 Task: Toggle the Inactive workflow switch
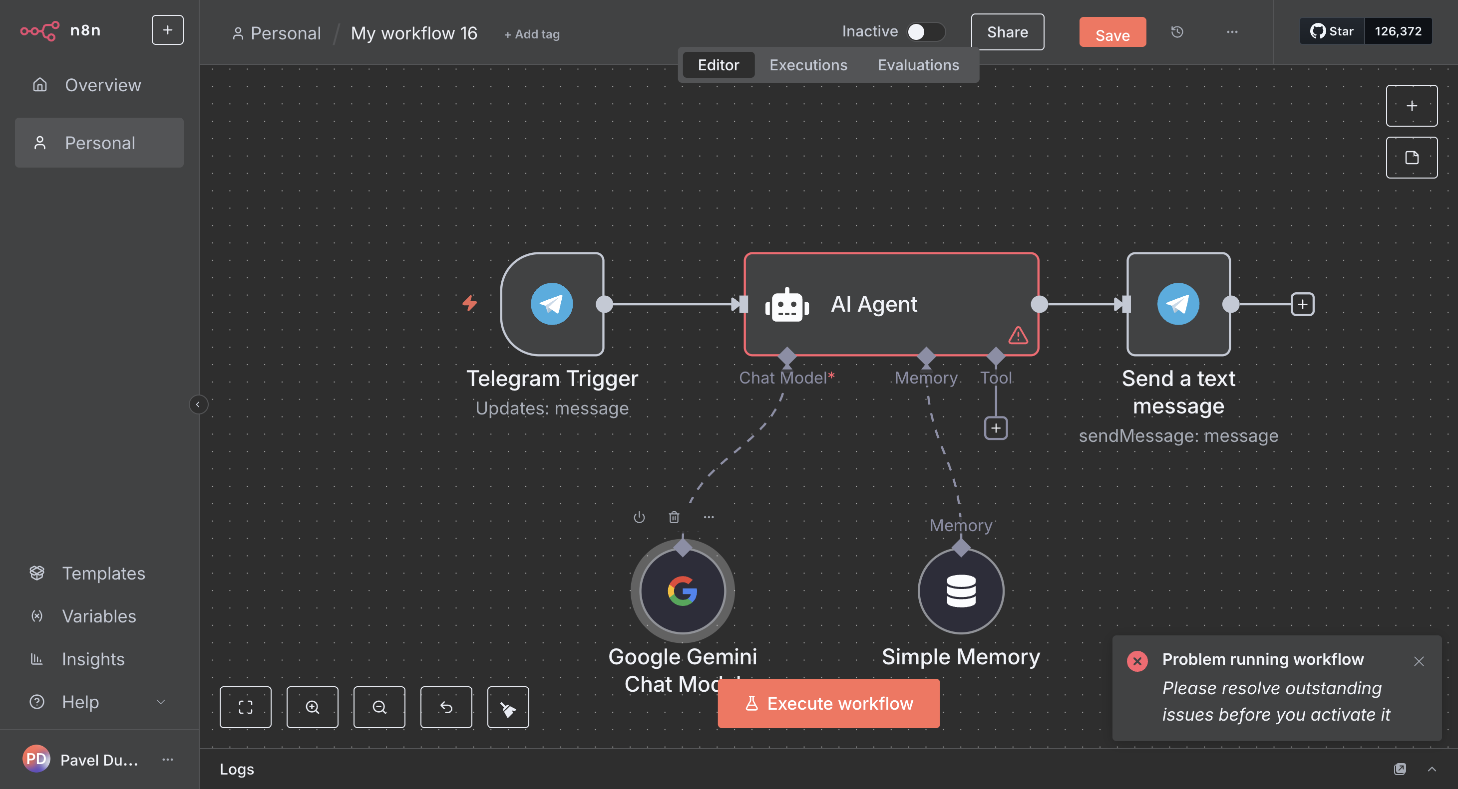925,31
